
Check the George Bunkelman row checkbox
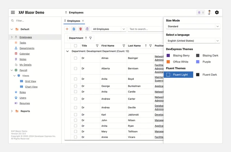tap(75, 86)
